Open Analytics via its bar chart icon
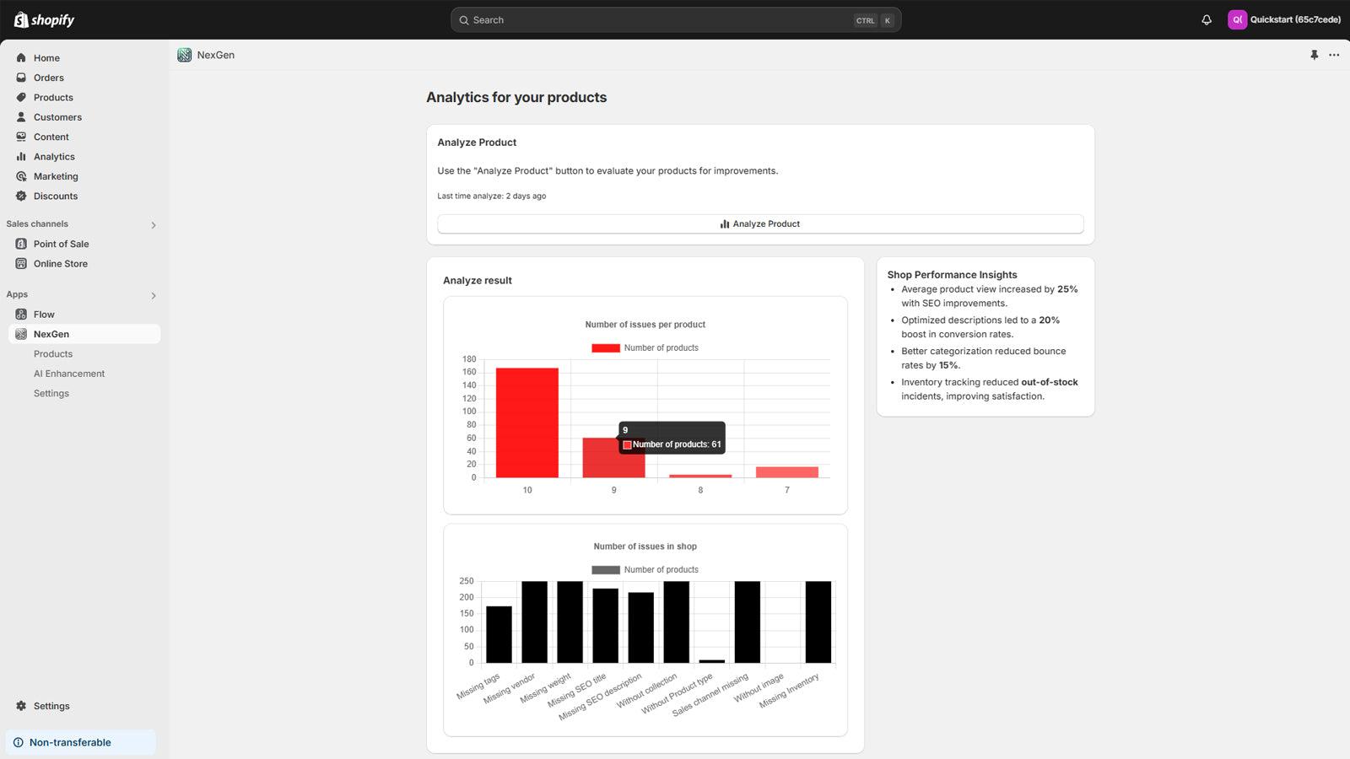 click(x=20, y=156)
